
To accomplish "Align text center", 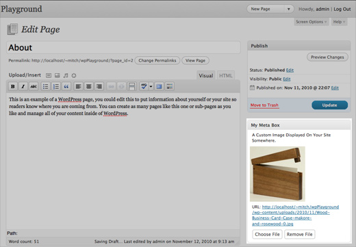I will point(89,86).
